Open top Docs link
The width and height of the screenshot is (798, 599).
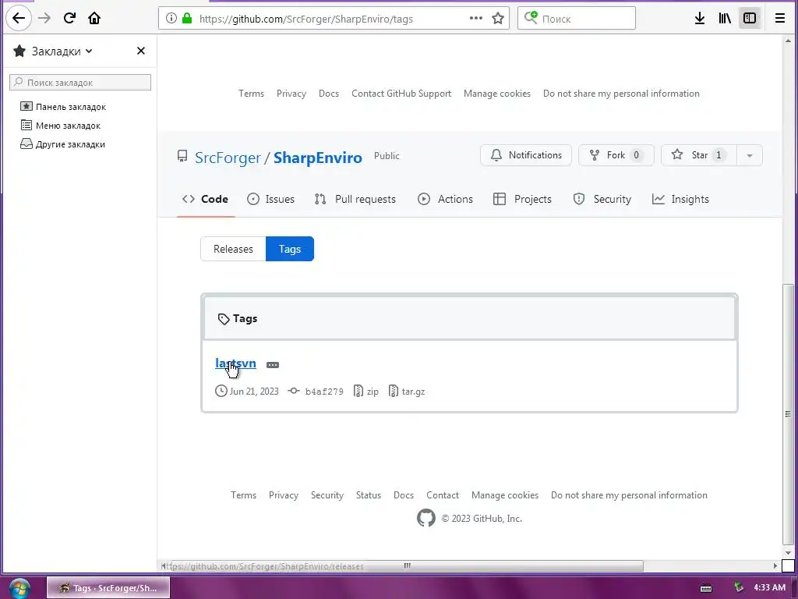pyautogui.click(x=329, y=94)
